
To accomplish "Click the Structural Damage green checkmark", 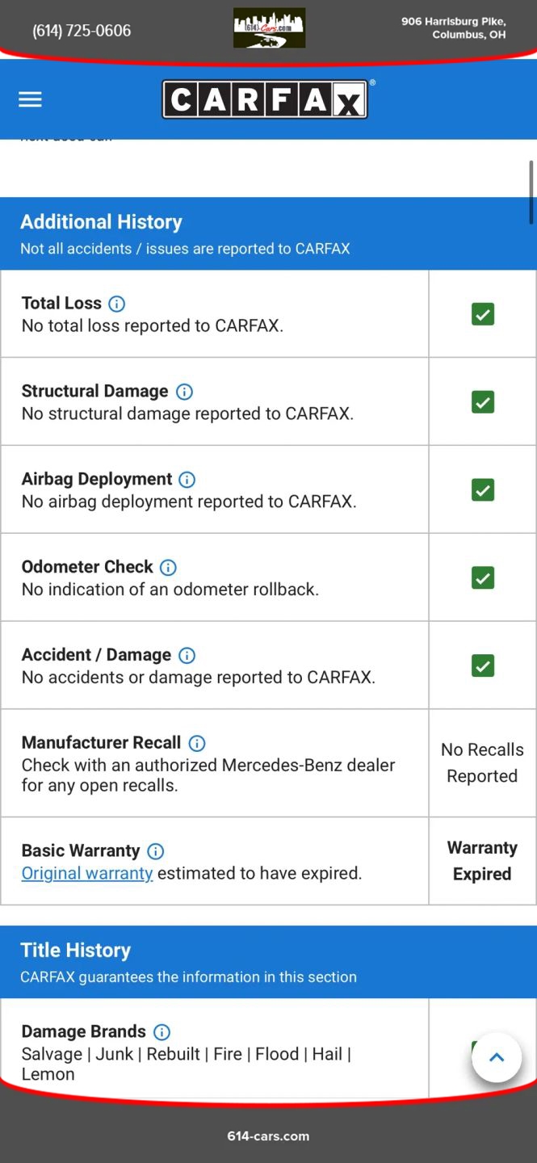I will 483,401.
